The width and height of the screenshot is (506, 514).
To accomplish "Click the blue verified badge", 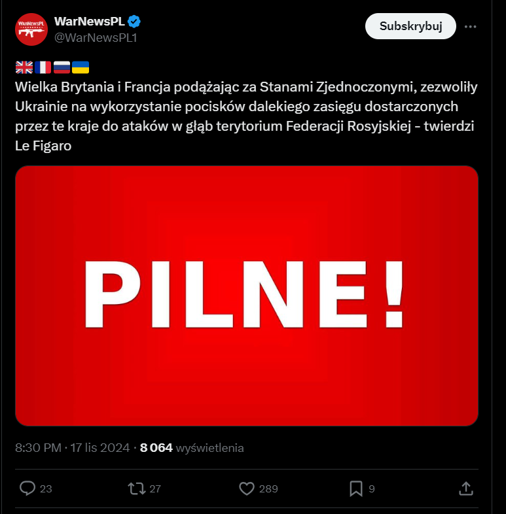I will point(135,22).
